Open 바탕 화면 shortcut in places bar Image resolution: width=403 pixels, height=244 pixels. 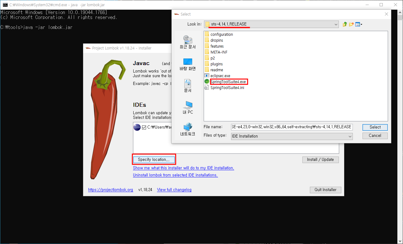188,64
